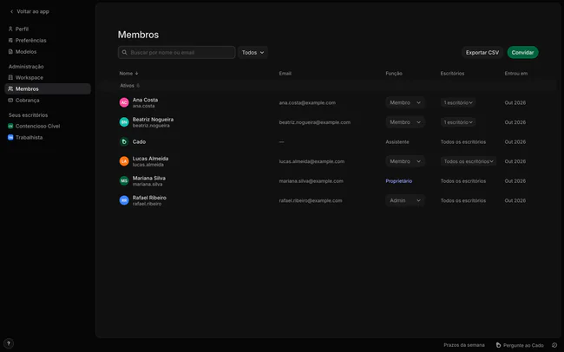Click Lucas Almeida's orange avatar
Image resolution: width=564 pixels, height=352 pixels.
124,161
